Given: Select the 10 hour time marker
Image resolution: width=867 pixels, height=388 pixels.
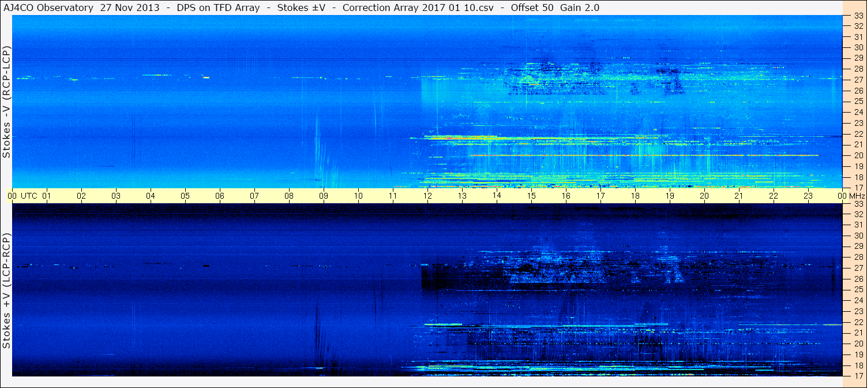Looking at the screenshot, I should coord(358,196).
